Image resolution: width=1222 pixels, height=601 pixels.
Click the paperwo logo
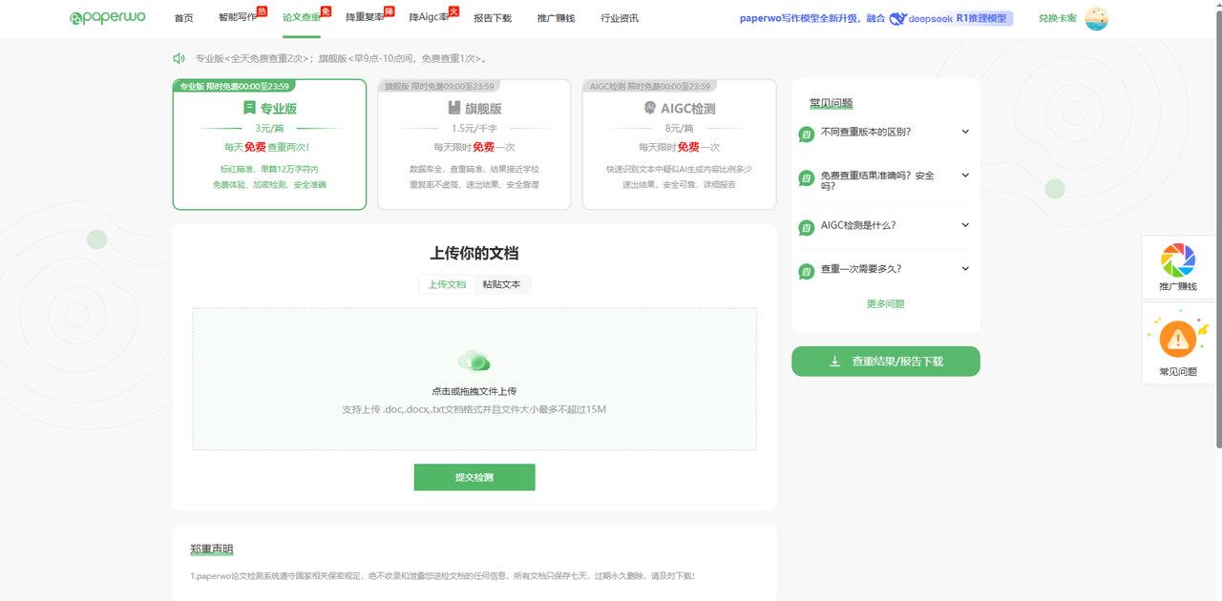[x=107, y=18]
